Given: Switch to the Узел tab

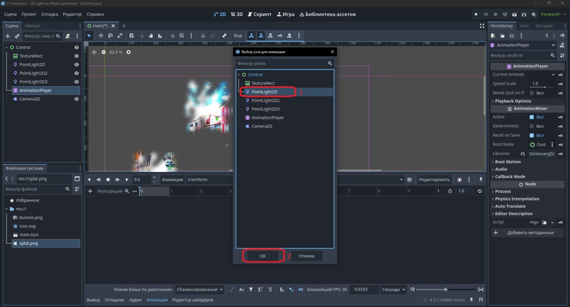Looking at the screenshot, I should 524,26.
